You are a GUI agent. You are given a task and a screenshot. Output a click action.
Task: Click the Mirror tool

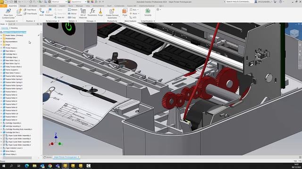pos(72,14)
